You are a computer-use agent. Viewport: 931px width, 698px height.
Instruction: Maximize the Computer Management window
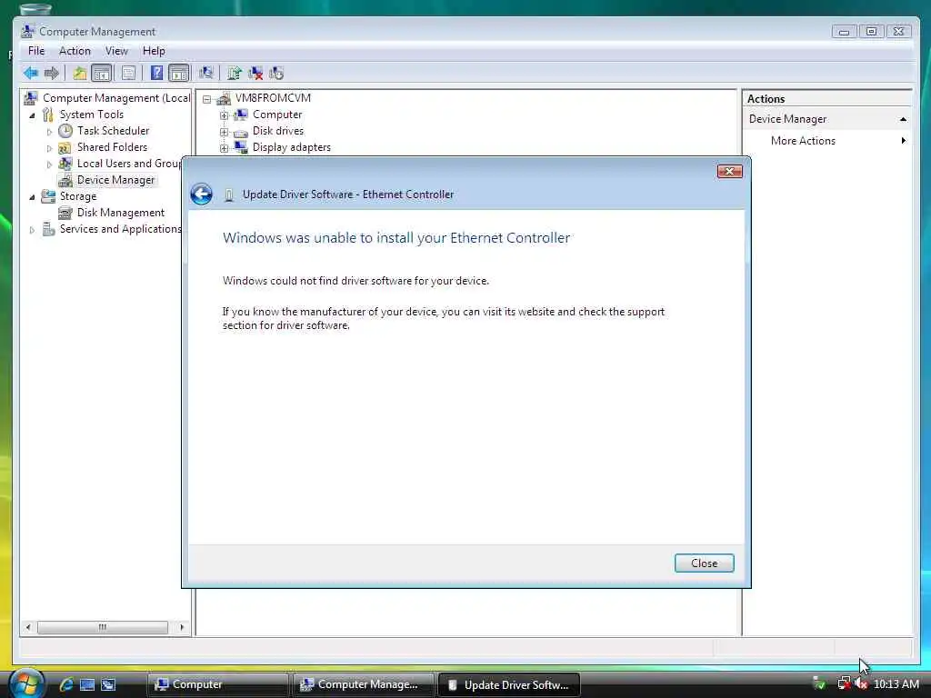pos(871,32)
